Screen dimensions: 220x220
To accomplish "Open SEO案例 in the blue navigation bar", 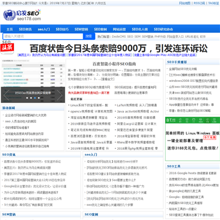I will [x=100, y=29].
